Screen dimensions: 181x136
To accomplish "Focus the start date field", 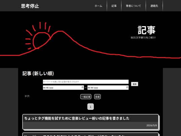I will pyautogui.click(x=63, y=88).
